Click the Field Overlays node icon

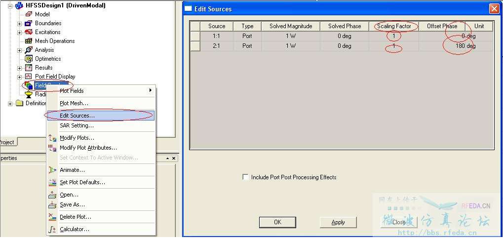tap(28, 85)
